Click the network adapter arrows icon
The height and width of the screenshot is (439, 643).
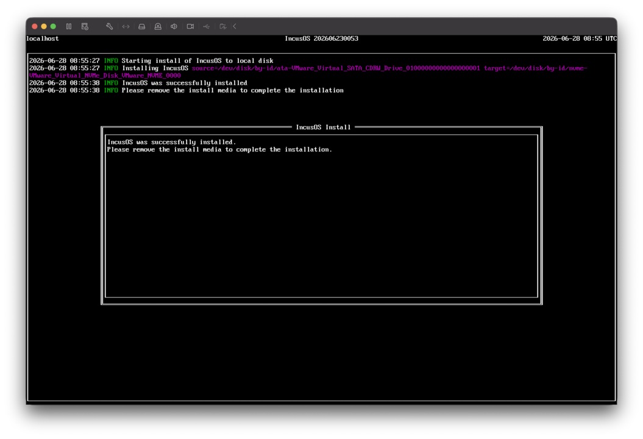pos(126,26)
